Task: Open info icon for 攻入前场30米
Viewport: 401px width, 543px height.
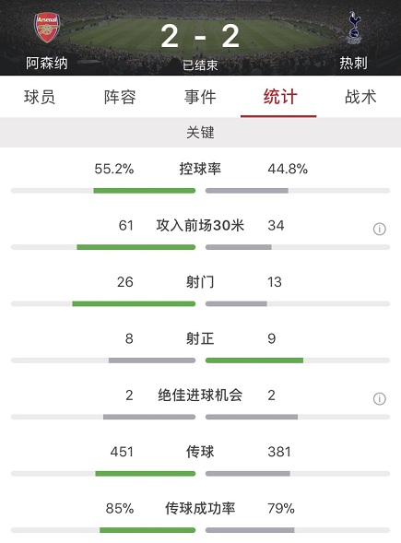Action: [x=379, y=229]
